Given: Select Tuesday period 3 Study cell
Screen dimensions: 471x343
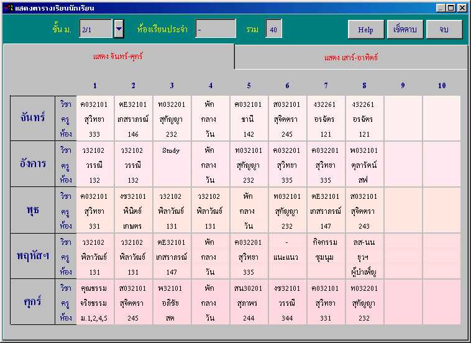Looking at the screenshot, I should coord(172,164).
